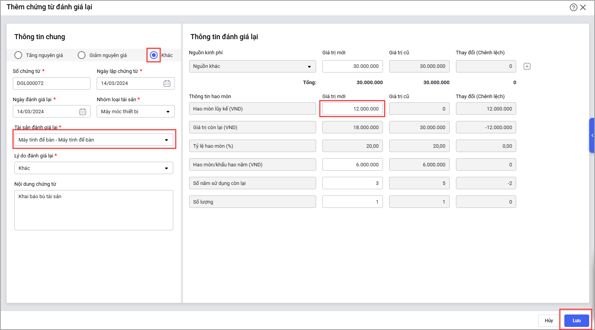Image resolution: width=595 pixels, height=330 pixels.
Task: Open calendar for Ngày đánh giá lại
Action: click(83, 112)
